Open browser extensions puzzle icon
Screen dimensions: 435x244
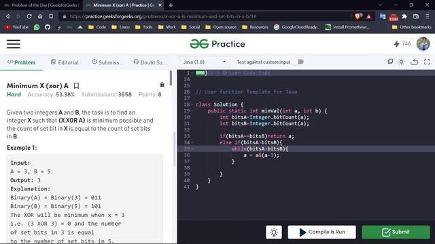[404, 16]
